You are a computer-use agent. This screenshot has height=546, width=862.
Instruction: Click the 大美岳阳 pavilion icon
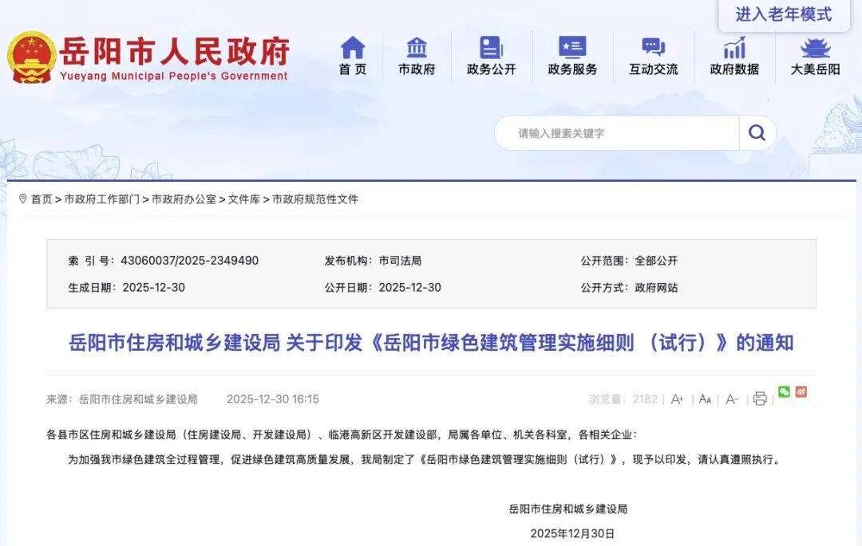(x=814, y=48)
